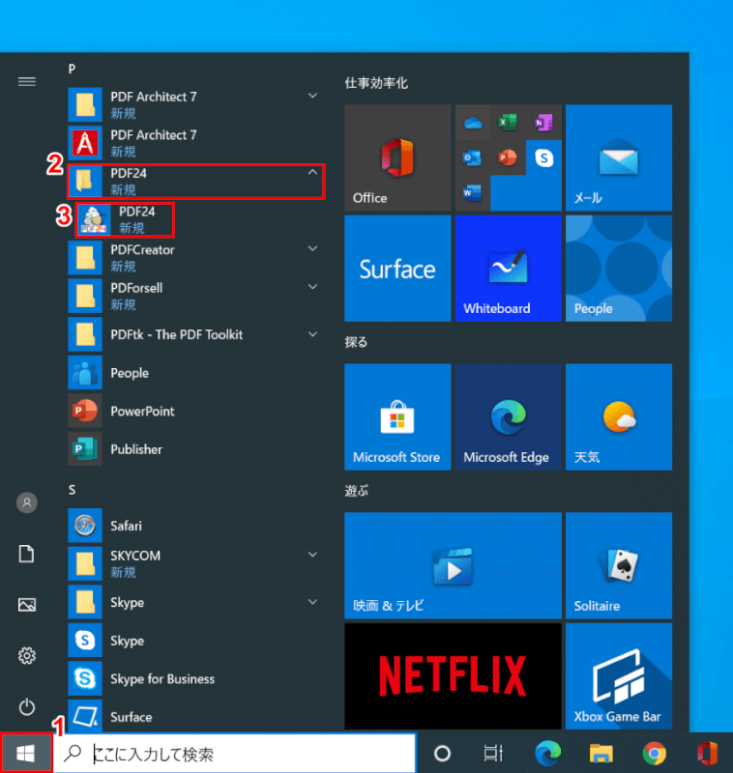
Task: Open Surface app in app list
Action: coord(196,716)
